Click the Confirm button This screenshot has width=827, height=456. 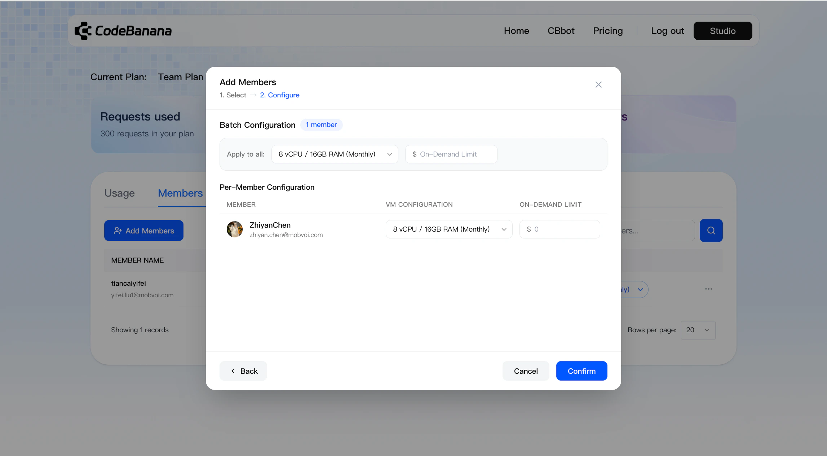[x=581, y=371]
